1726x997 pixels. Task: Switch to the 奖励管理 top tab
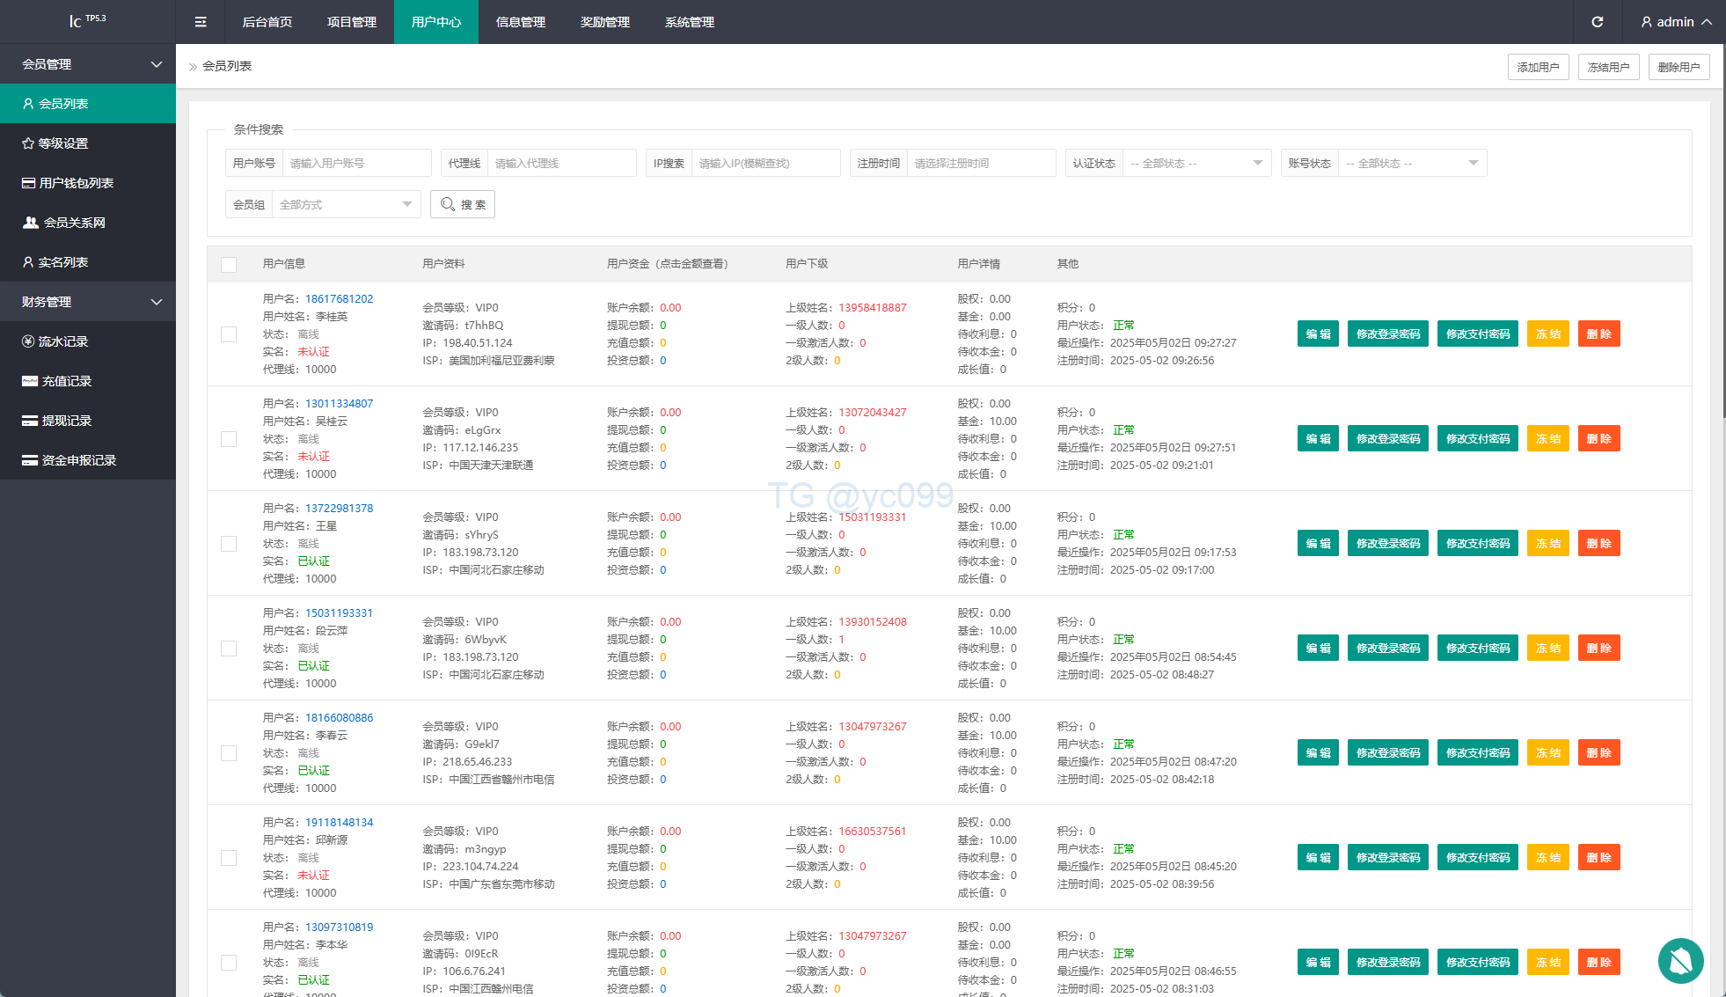tap(605, 22)
